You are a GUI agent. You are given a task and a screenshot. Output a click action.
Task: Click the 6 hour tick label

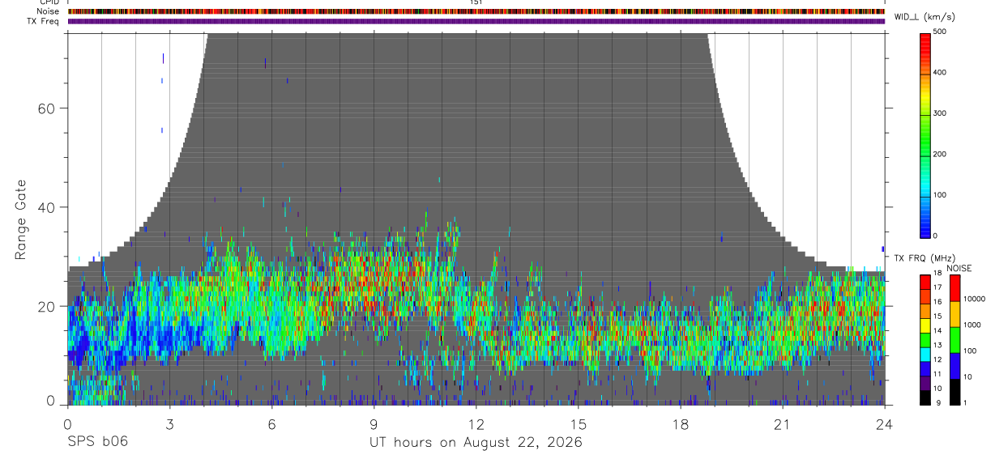pyautogui.click(x=271, y=424)
